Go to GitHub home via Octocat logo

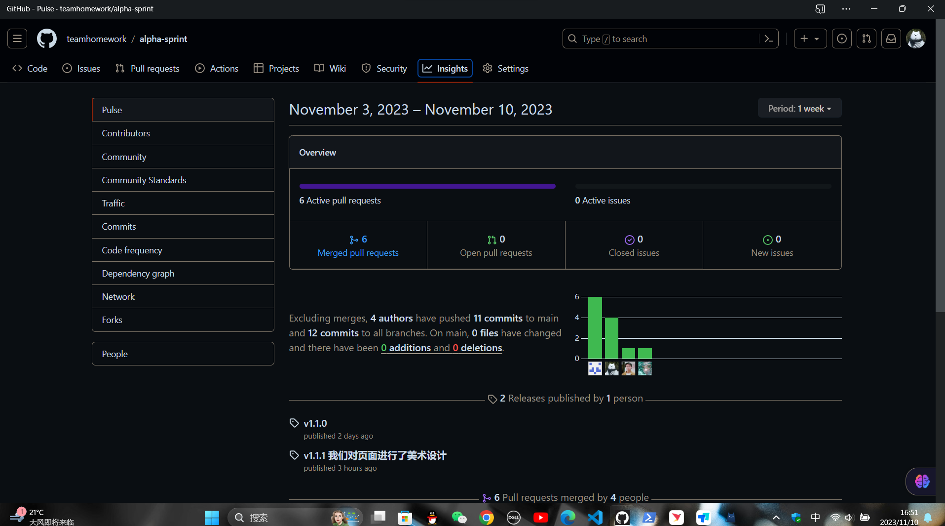click(x=47, y=39)
